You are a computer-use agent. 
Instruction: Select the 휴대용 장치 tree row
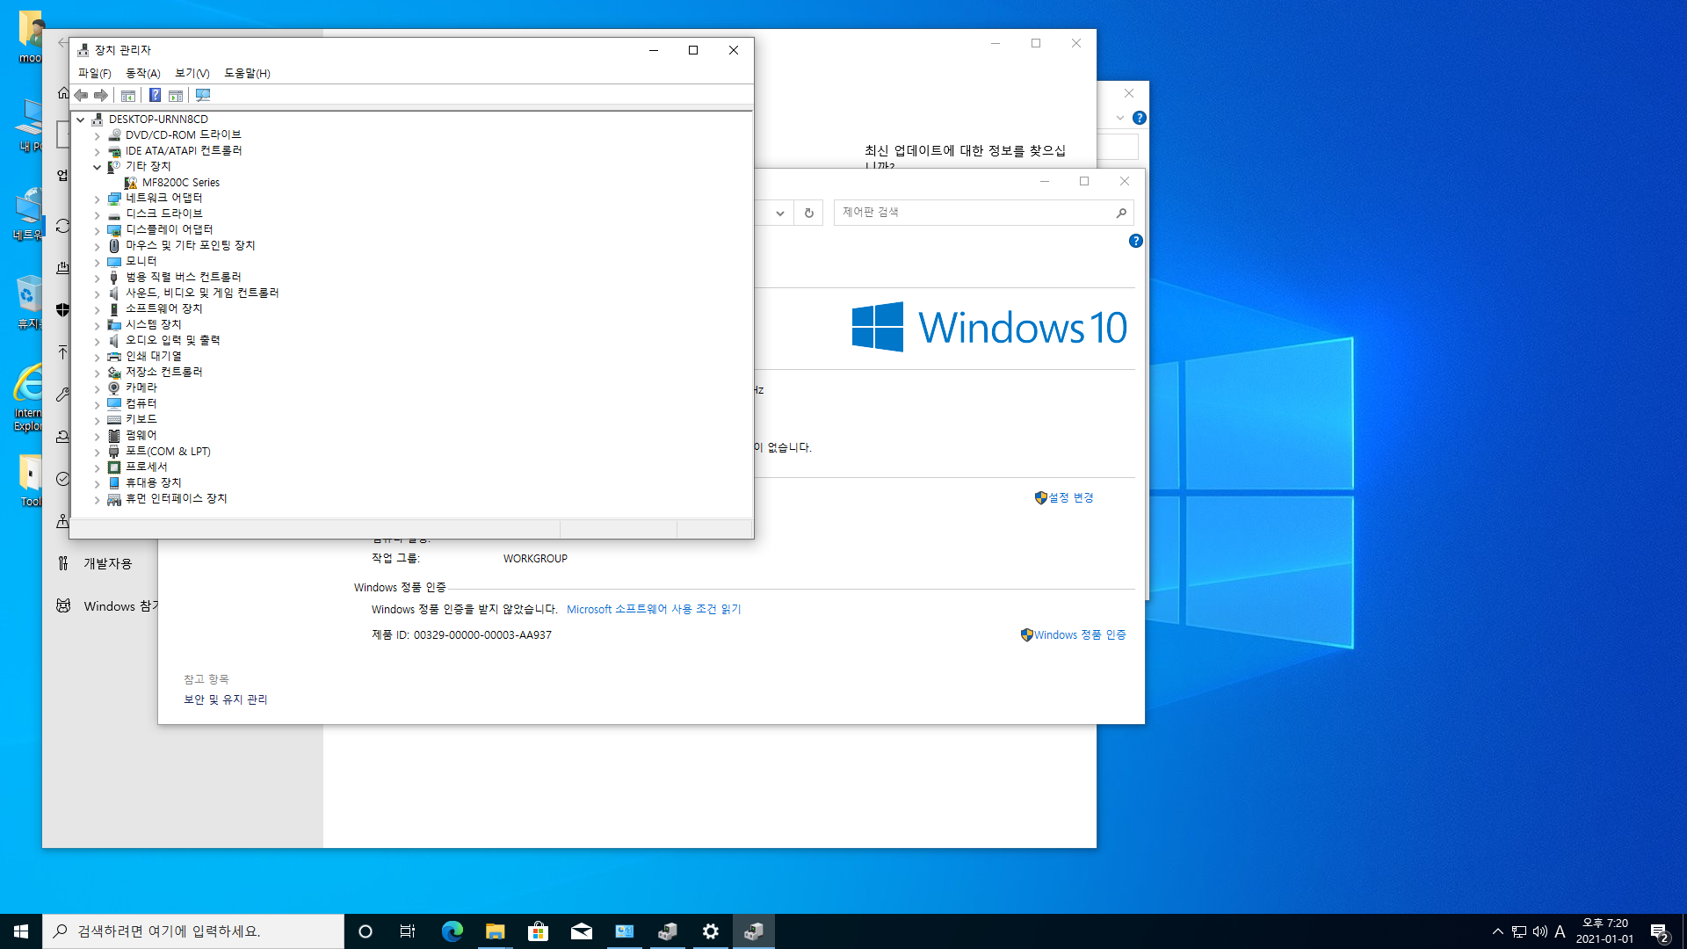(x=153, y=483)
